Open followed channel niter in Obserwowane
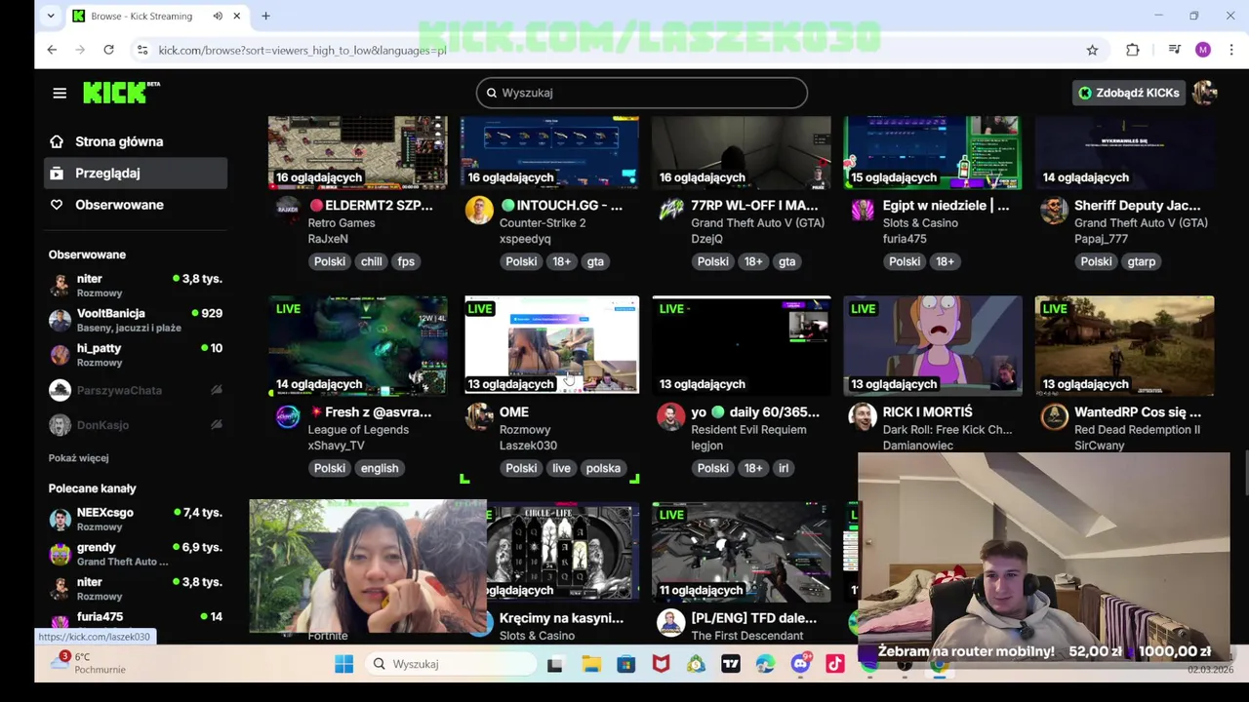Viewport: 1249px width, 702px height. (x=136, y=285)
